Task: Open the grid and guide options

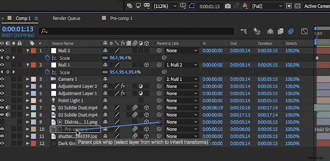Action: [183, 6]
